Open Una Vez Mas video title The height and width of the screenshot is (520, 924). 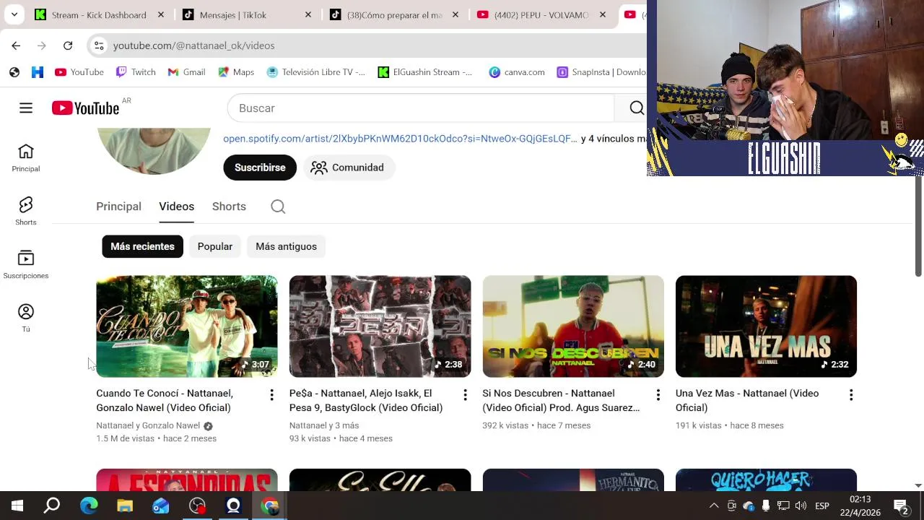(x=747, y=401)
